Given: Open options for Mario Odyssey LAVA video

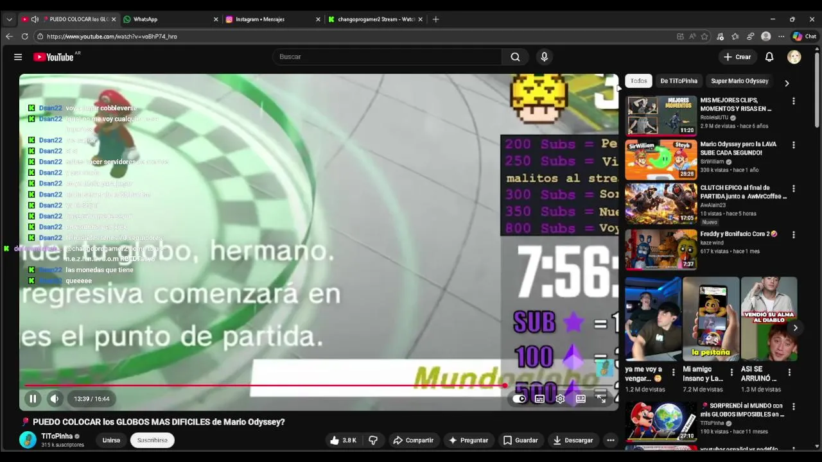Looking at the screenshot, I should [793, 145].
